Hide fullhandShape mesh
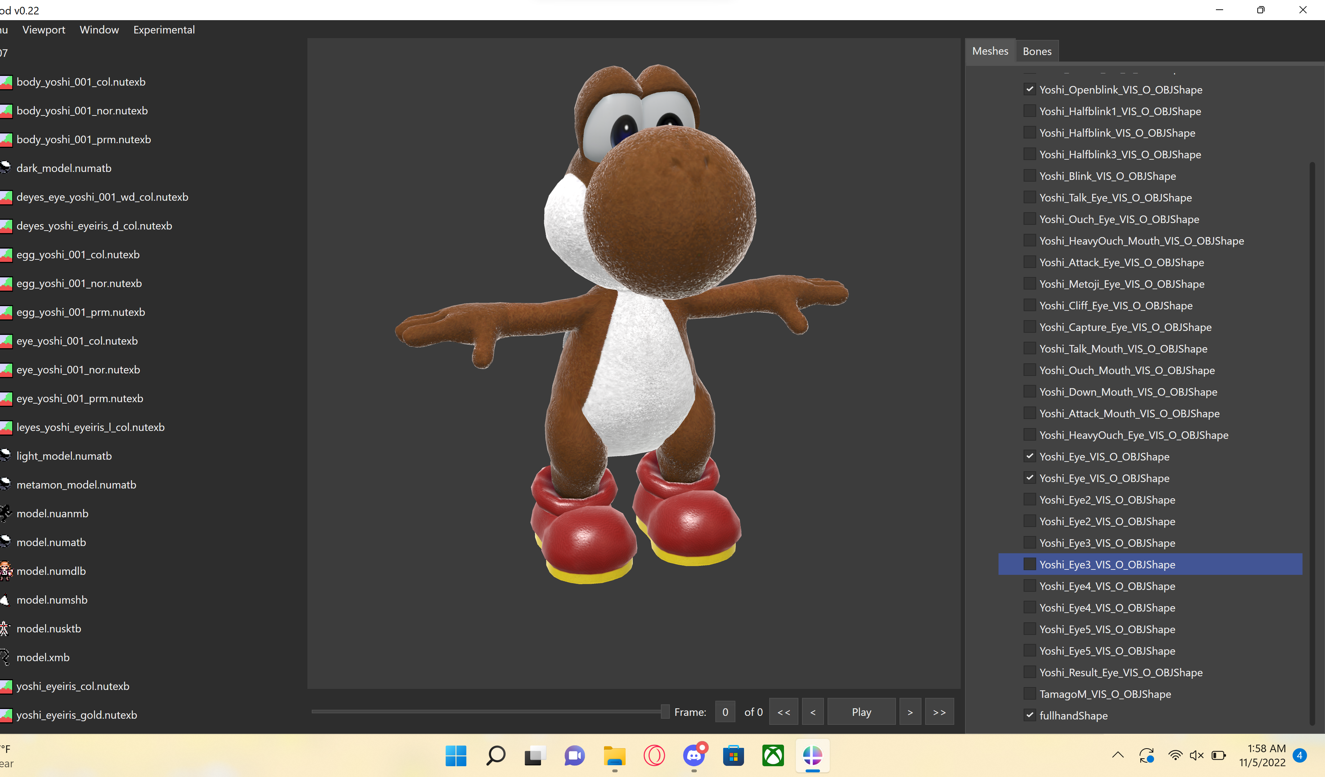The height and width of the screenshot is (777, 1325). pos(1029,715)
